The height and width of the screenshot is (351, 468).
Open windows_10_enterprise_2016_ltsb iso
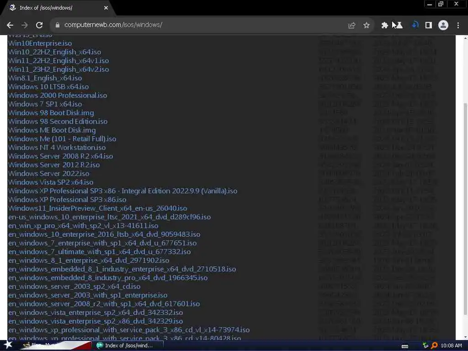coord(104,234)
